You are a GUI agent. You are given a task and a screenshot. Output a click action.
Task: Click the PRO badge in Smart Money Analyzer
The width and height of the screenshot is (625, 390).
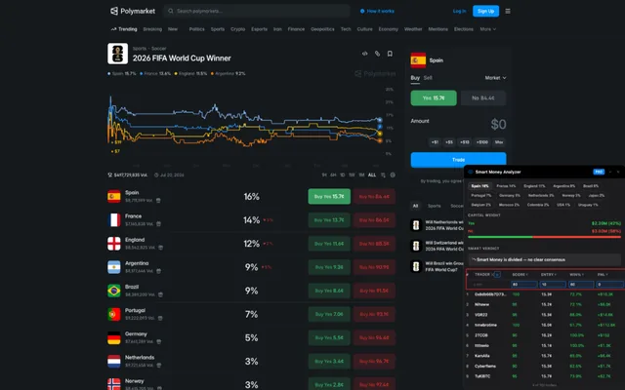[599, 172]
